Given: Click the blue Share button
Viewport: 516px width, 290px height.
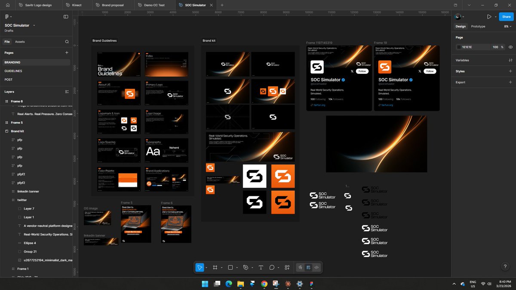Looking at the screenshot, I should point(506,17).
